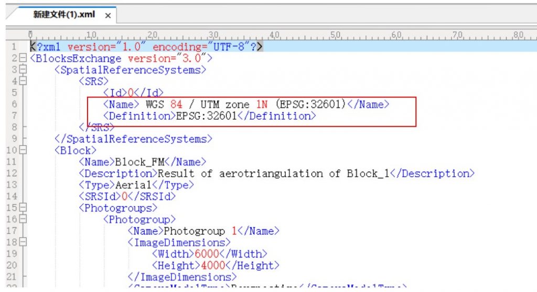This screenshot has height=292, width=537.
Task: Click the column ruler at mark 40
Action: pyautogui.click(x=274, y=35)
